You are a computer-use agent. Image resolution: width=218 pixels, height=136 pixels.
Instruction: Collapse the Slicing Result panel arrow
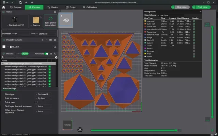201,12
